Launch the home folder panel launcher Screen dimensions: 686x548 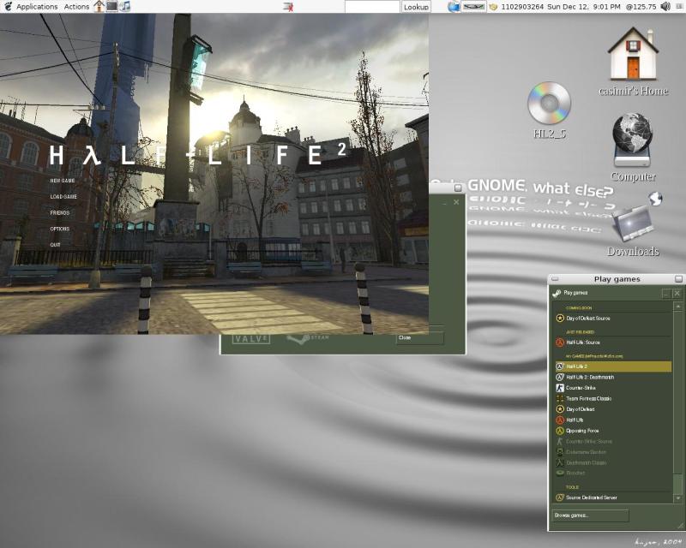pyautogui.click(x=99, y=6)
